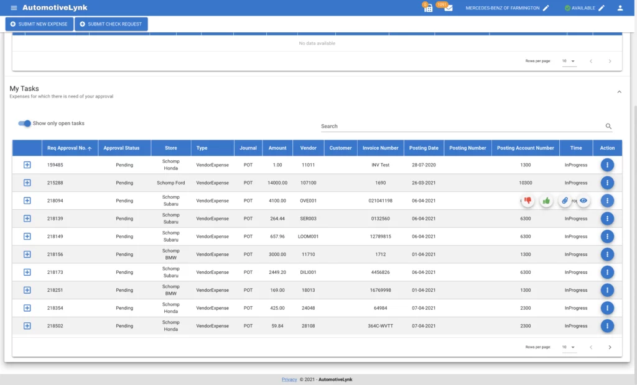Click vendor DILI001 cell
The height and width of the screenshot is (385, 637).
click(309, 272)
